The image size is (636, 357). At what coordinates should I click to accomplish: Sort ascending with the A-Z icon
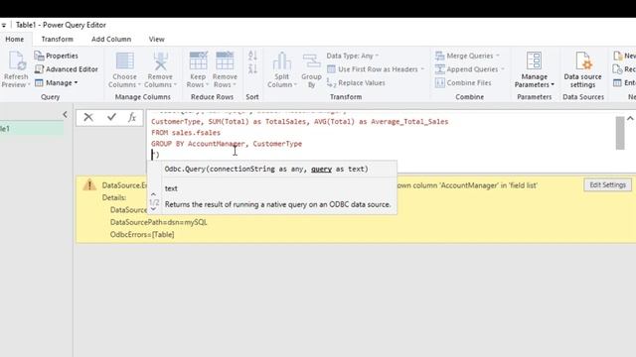pyautogui.click(x=252, y=56)
